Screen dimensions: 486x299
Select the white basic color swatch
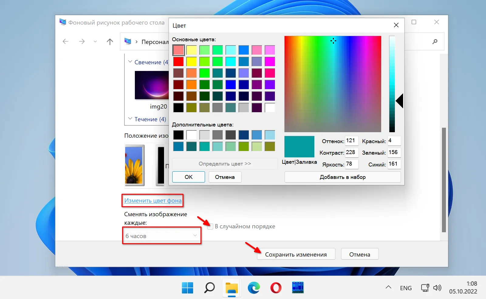[x=270, y=108]
